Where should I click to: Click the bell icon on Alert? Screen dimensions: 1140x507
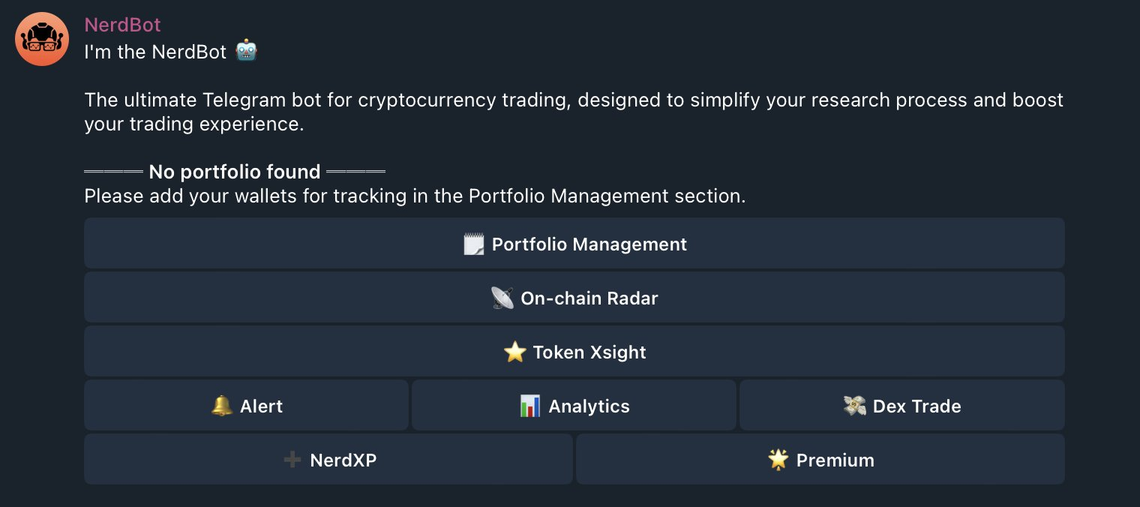coord(222,406)
